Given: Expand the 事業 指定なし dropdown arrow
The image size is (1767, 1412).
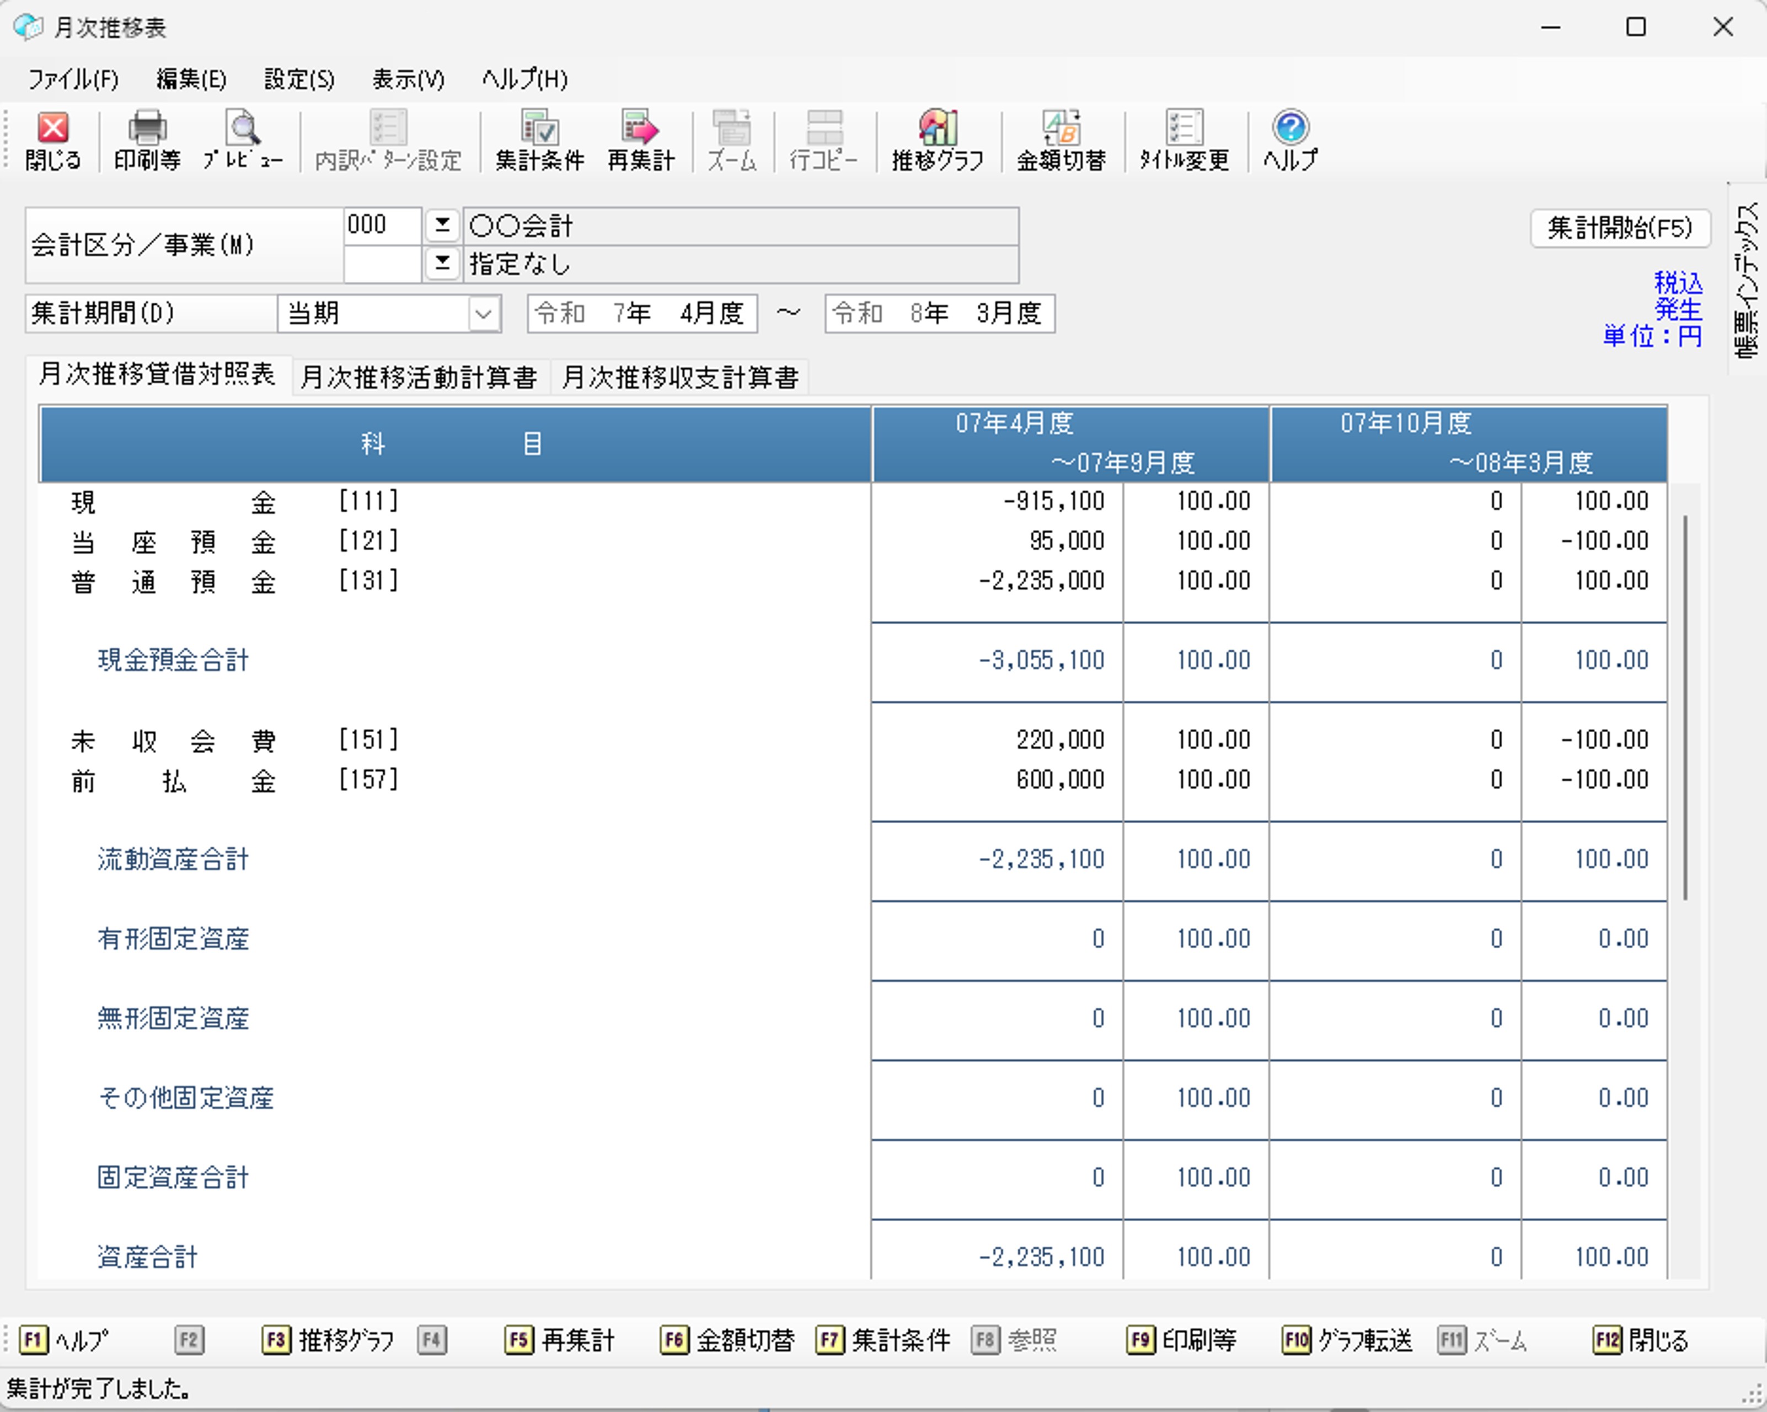Looking at the screenshot, I should click(442, 263).
